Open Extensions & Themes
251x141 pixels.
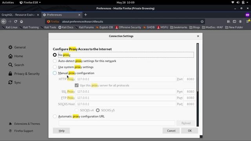24,124
